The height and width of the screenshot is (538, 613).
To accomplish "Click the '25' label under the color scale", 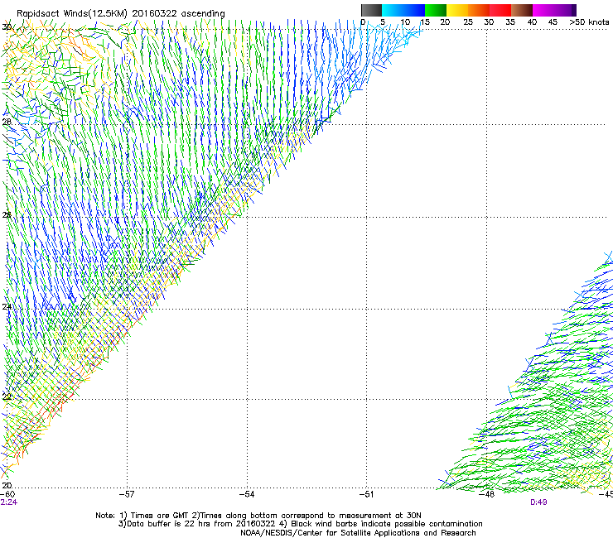I will (x=468, y=22).
